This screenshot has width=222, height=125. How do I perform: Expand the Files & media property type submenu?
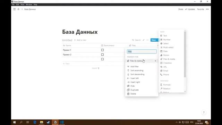142,61
